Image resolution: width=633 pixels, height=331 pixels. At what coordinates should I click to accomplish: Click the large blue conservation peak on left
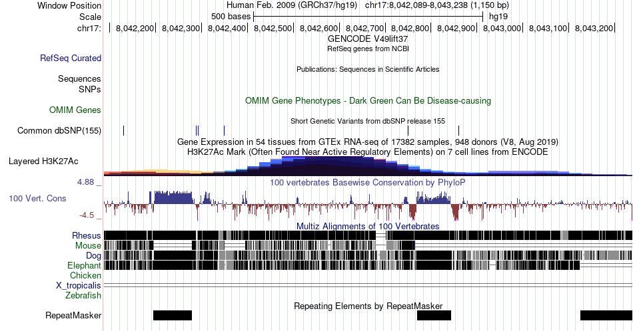(x=173, y=197)
